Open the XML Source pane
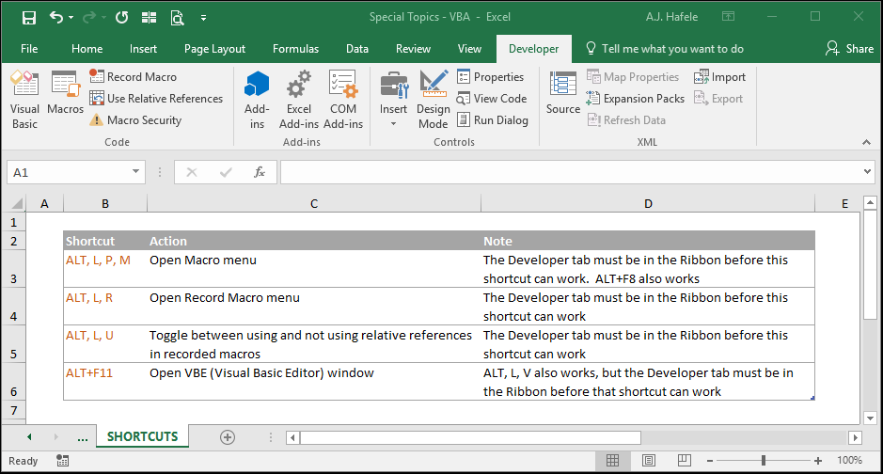883x474 pixels. click(562, 93)
